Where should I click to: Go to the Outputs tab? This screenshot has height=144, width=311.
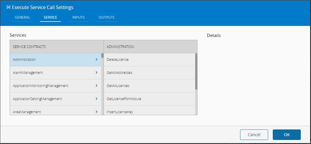[x=106, y=17]
